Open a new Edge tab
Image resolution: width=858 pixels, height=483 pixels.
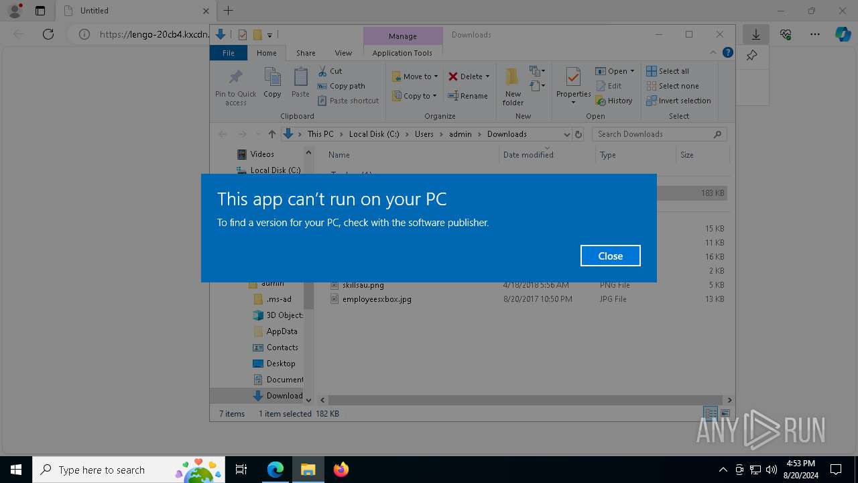(x=229, y=11)
